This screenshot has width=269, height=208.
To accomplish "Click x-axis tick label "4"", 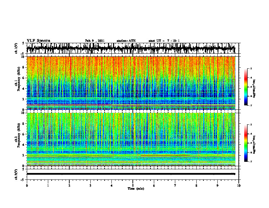I will coord(112,186).
